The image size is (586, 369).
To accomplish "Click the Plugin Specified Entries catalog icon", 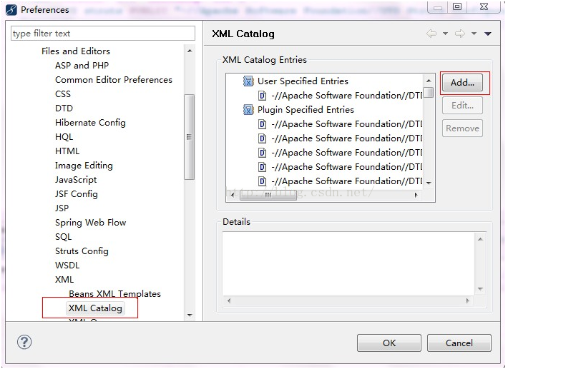I will point(248,110).
